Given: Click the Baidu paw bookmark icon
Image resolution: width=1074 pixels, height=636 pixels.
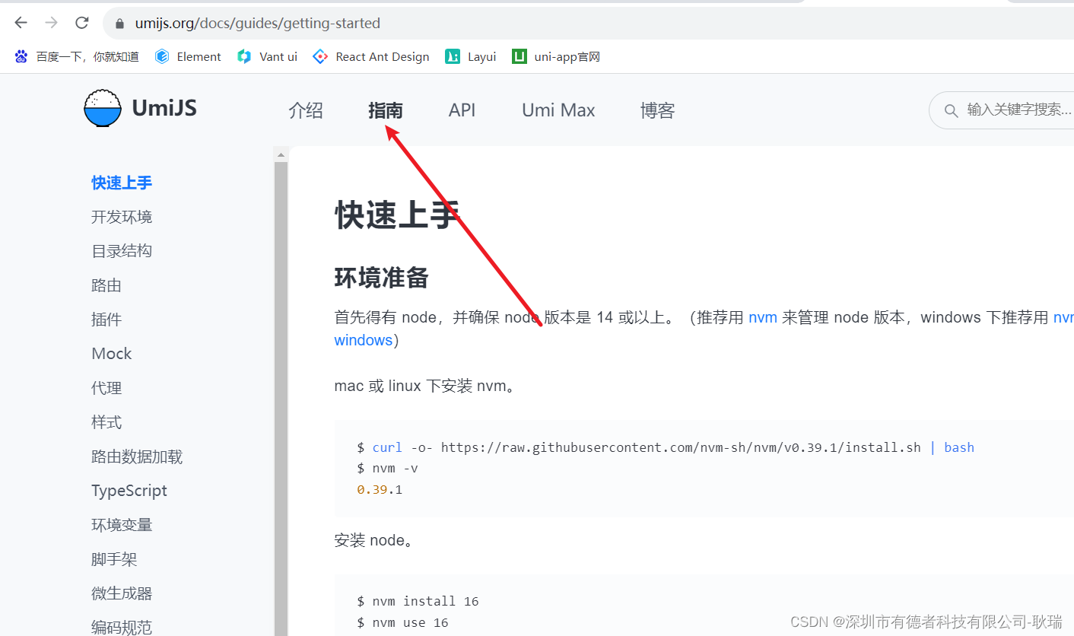Looking at the screenshot, I should [21, 56].
